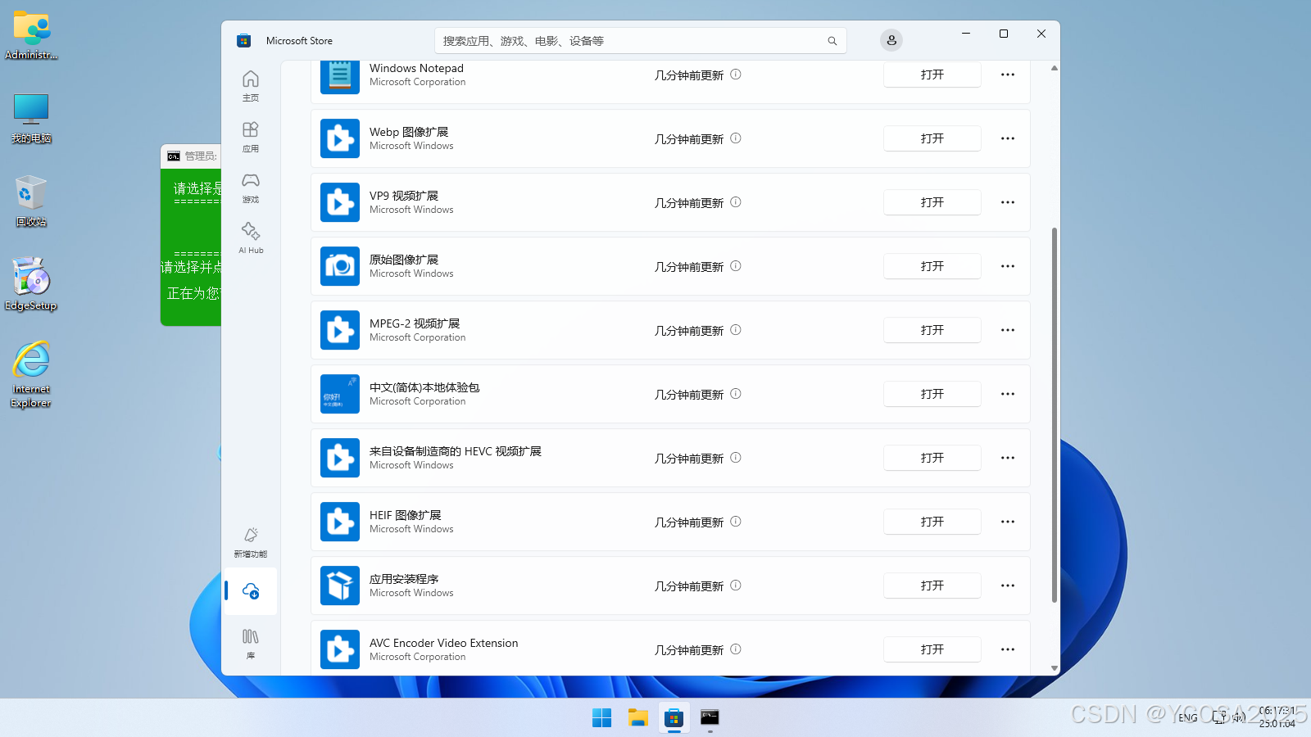
Task: Show info for Windows Notepad update time
Action: [x=736, y=75]
